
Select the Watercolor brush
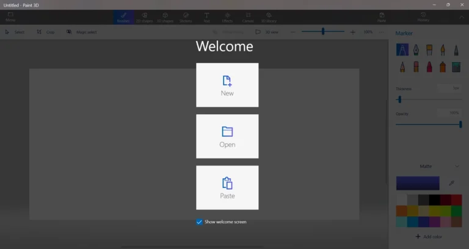(443, 50)
